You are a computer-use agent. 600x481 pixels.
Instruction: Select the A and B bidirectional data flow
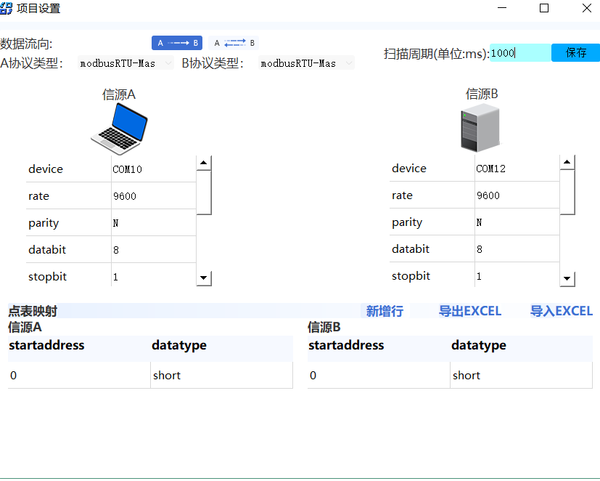[234, 43]
